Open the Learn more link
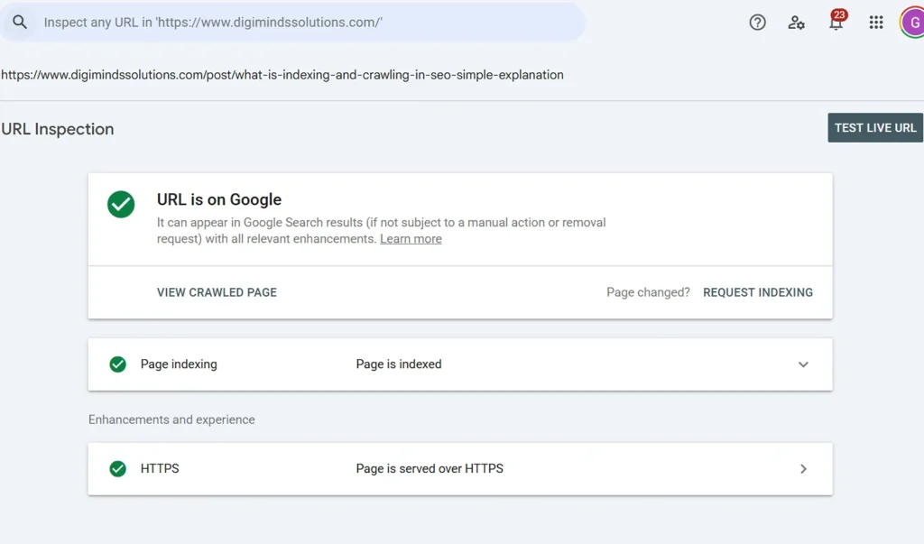 click(411, 239)
